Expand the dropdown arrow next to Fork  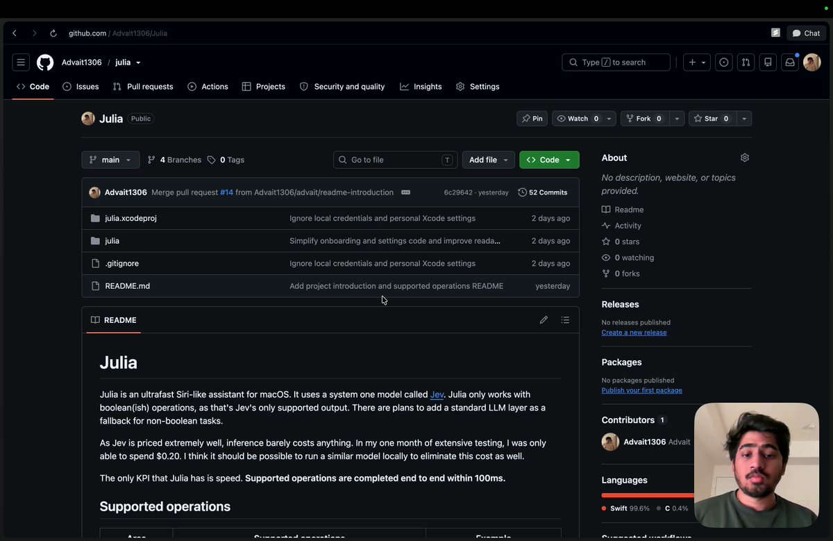pos(677,119)
